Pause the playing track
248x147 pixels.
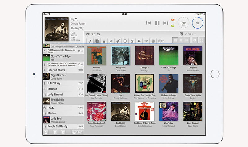[x=157, y=23]
